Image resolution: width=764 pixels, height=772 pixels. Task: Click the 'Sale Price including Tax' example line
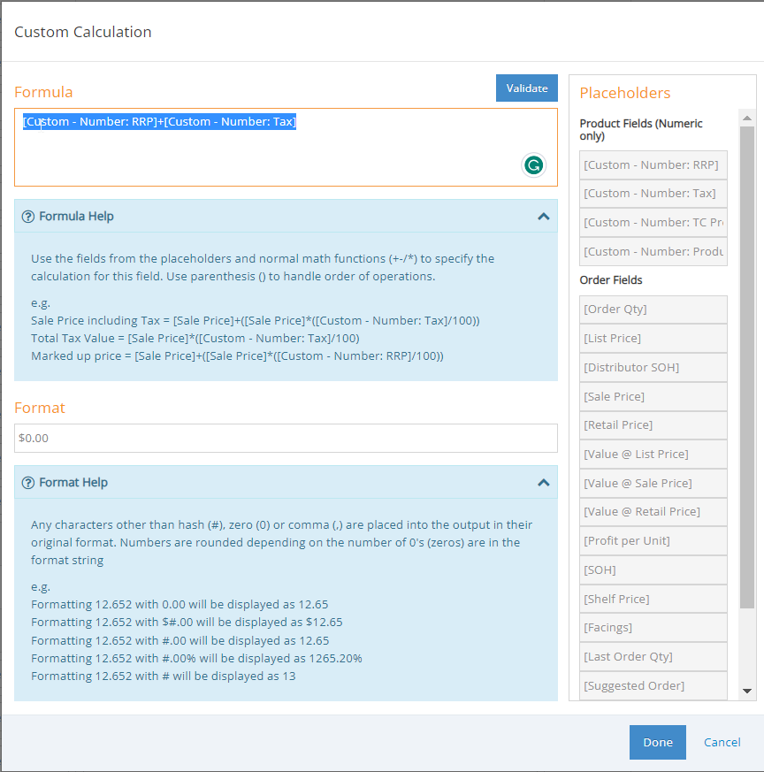pyautogui.click(x=255, y=320)
